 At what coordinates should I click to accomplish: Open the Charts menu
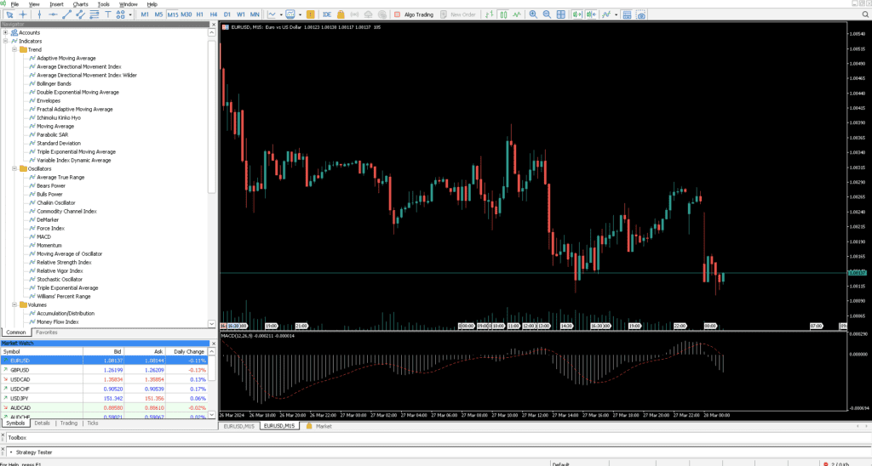pos(80,4)
